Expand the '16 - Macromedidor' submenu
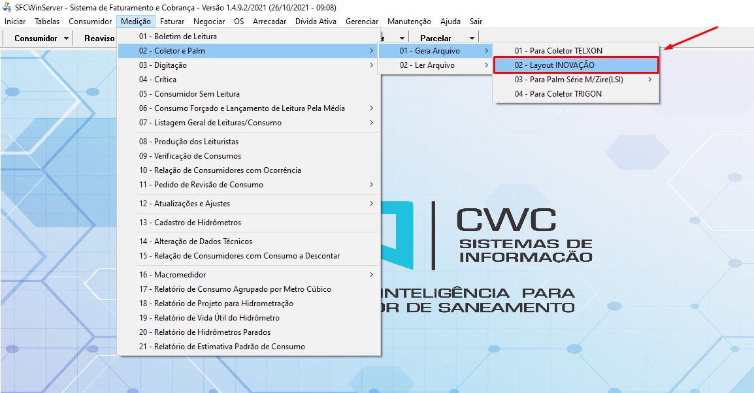754x393 pixels. [180, 275]
